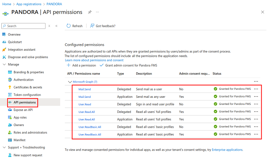269x160 pixels.
Task: Open Learn more about permissions and consent
Action: coord(94,60)
